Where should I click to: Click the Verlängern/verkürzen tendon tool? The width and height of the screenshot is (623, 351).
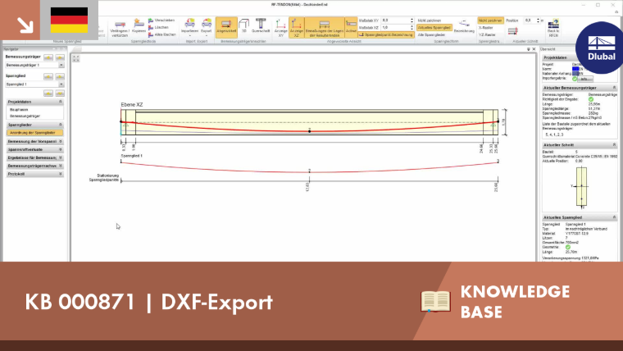[120, 28]
